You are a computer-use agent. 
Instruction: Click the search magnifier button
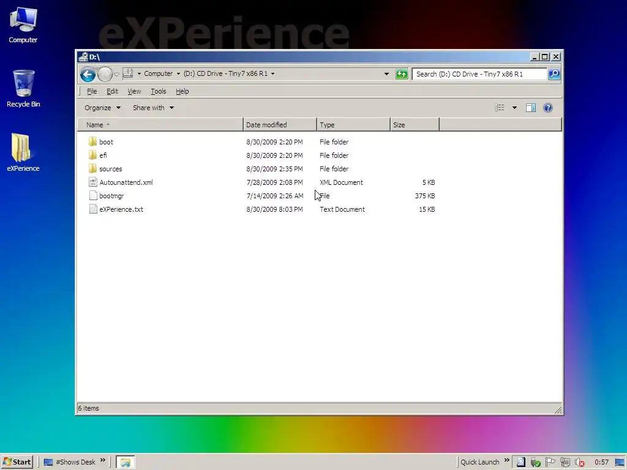point(554,74)
